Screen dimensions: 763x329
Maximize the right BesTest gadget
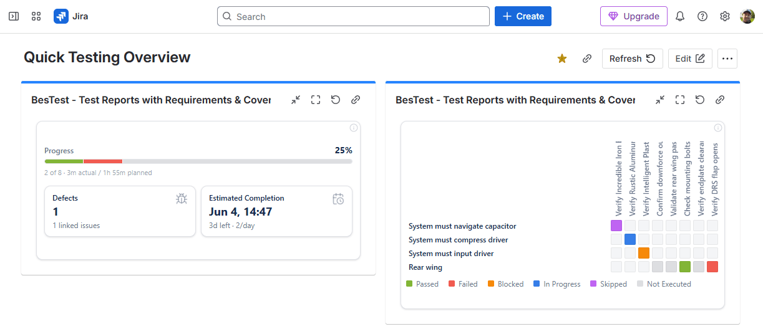680,100
